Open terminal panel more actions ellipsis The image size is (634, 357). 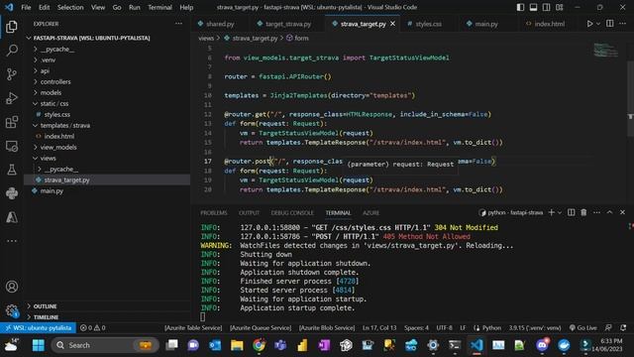click(x=596, y=212)
